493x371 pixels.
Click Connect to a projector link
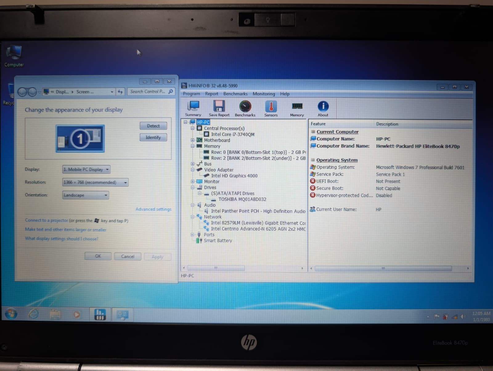[47, 220]
